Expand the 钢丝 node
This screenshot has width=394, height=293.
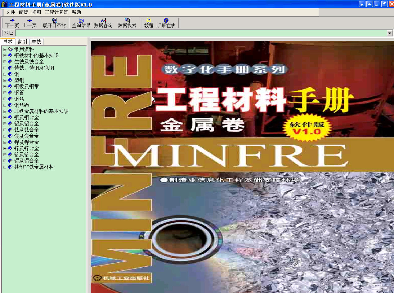click(5, 99)
